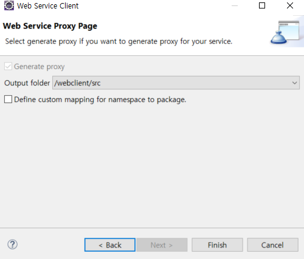The image size is (304, 259).
Task: Close the Web Service Client window
Action: pos(290,5)
